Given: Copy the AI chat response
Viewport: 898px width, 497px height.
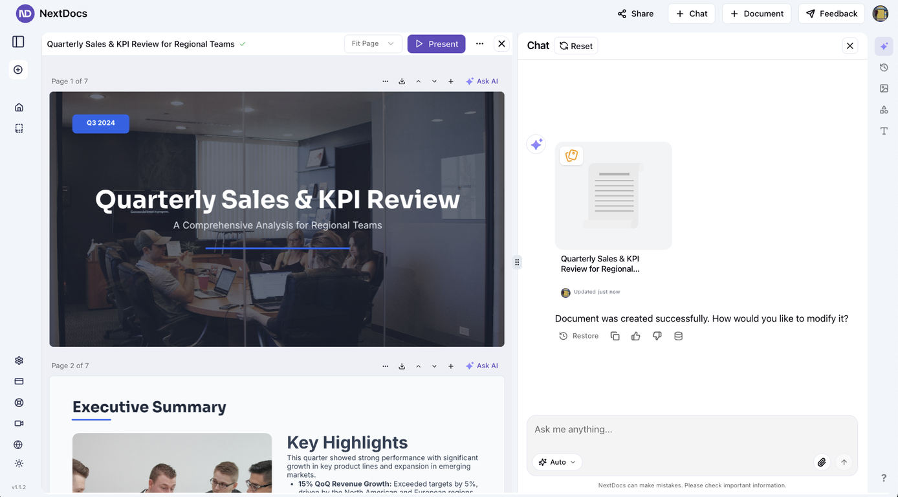Looking at the screenshot, I should coord(615,335).
